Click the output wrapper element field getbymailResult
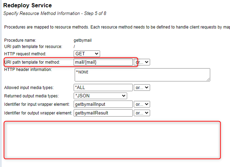The width and height of the screenshot is (230, 167). coord(103,113)
